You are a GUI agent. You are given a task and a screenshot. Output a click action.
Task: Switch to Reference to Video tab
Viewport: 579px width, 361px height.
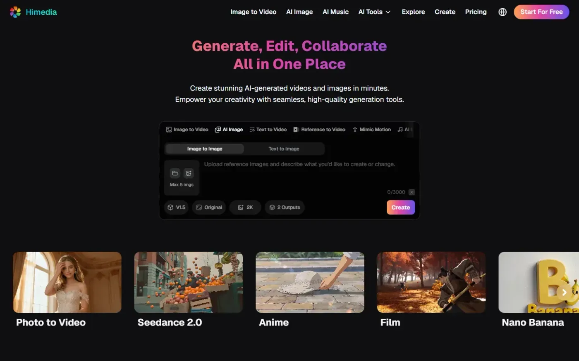pos(319,130)
